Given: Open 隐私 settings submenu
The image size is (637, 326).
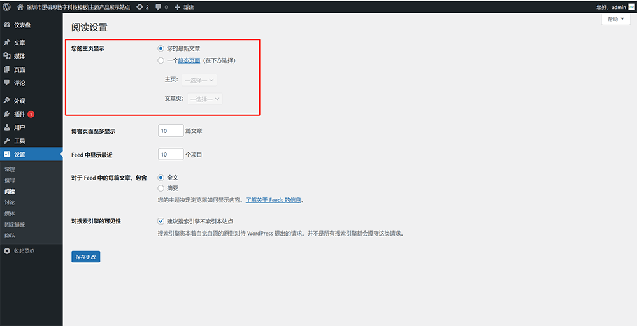Looking at the screenshot, I should coord(10,235).
